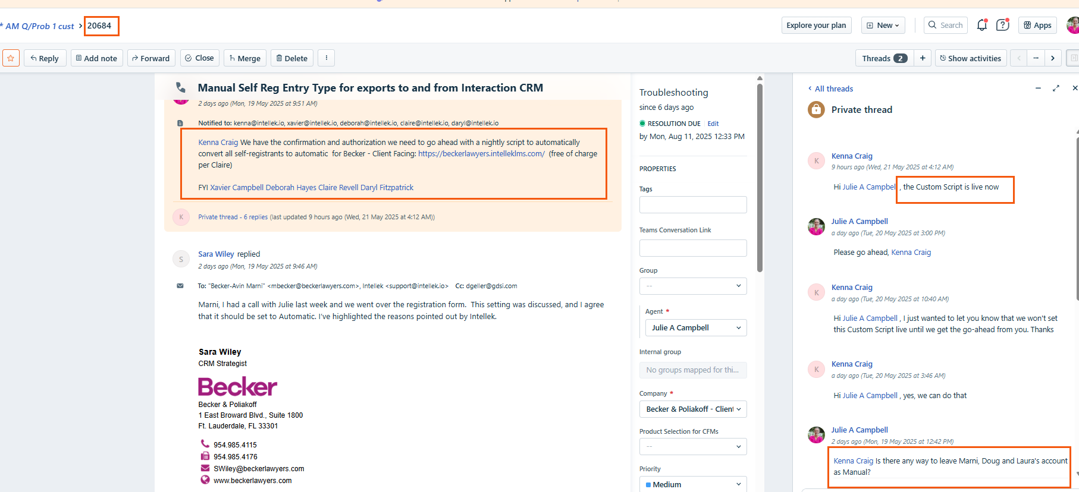Image resolution: width=1079 pixels, height=492 pixels.
Task: Click the phone ticket source icon
Action: click(181, 88)
